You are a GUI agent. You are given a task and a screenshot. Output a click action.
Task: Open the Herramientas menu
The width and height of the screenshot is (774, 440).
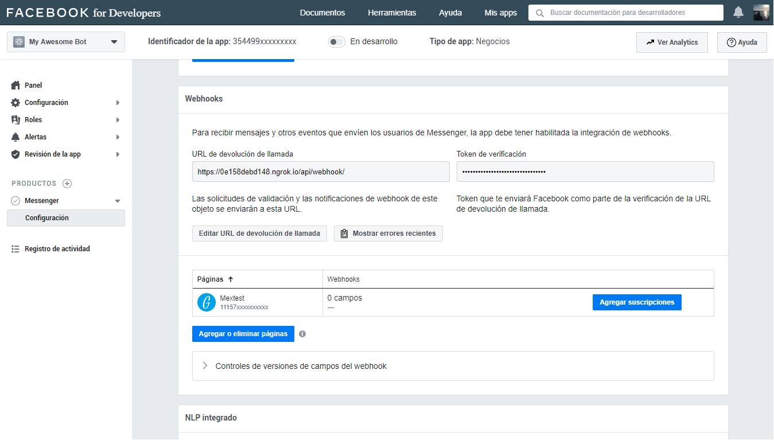pos(392,13)
